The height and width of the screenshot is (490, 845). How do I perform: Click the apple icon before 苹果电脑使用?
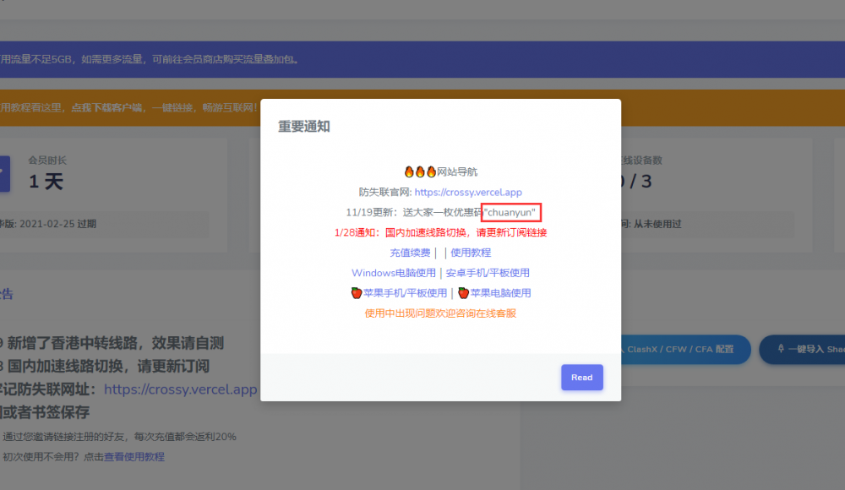pyautogui.click(x=463, y=293)
